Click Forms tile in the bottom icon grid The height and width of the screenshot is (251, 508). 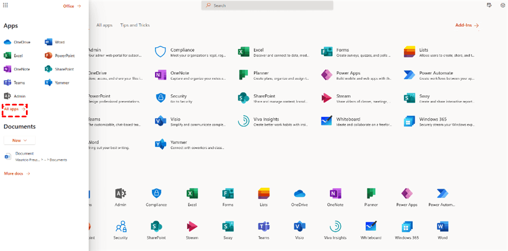(228, 197)
